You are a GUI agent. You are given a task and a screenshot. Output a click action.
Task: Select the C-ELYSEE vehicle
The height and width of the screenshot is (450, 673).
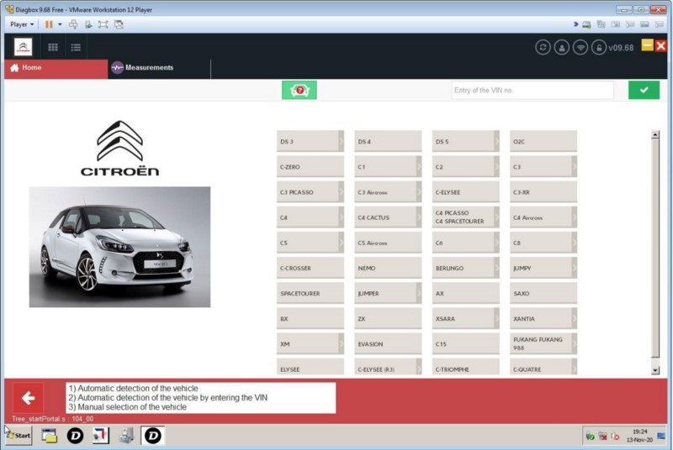pyautogui.click(x=465, y=191)
